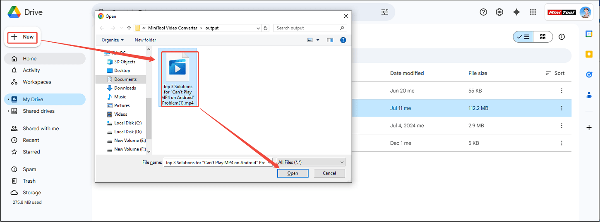
Task: Click the Get add-ons plus icon
Action: (589, 127)
